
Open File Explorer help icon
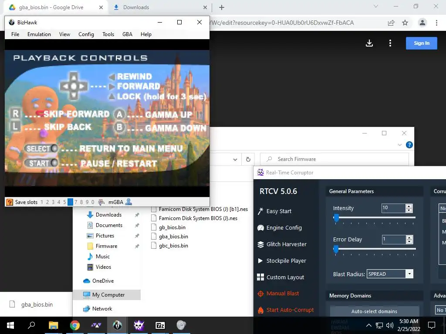click(x=409, y=145)
